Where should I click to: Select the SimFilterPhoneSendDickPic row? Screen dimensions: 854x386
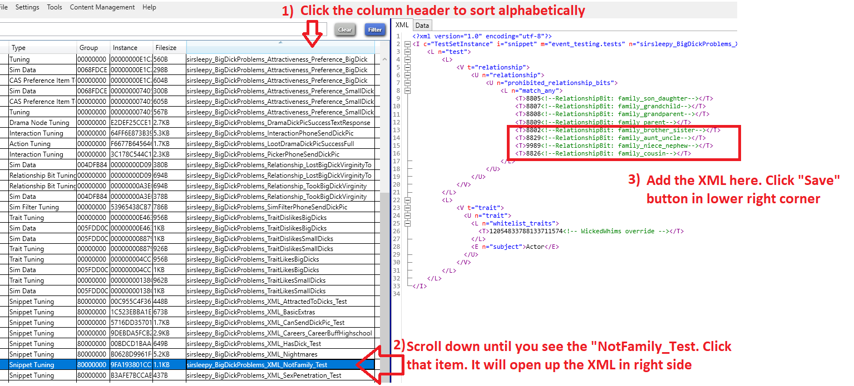pyautogui.click(x=190, y=207)
